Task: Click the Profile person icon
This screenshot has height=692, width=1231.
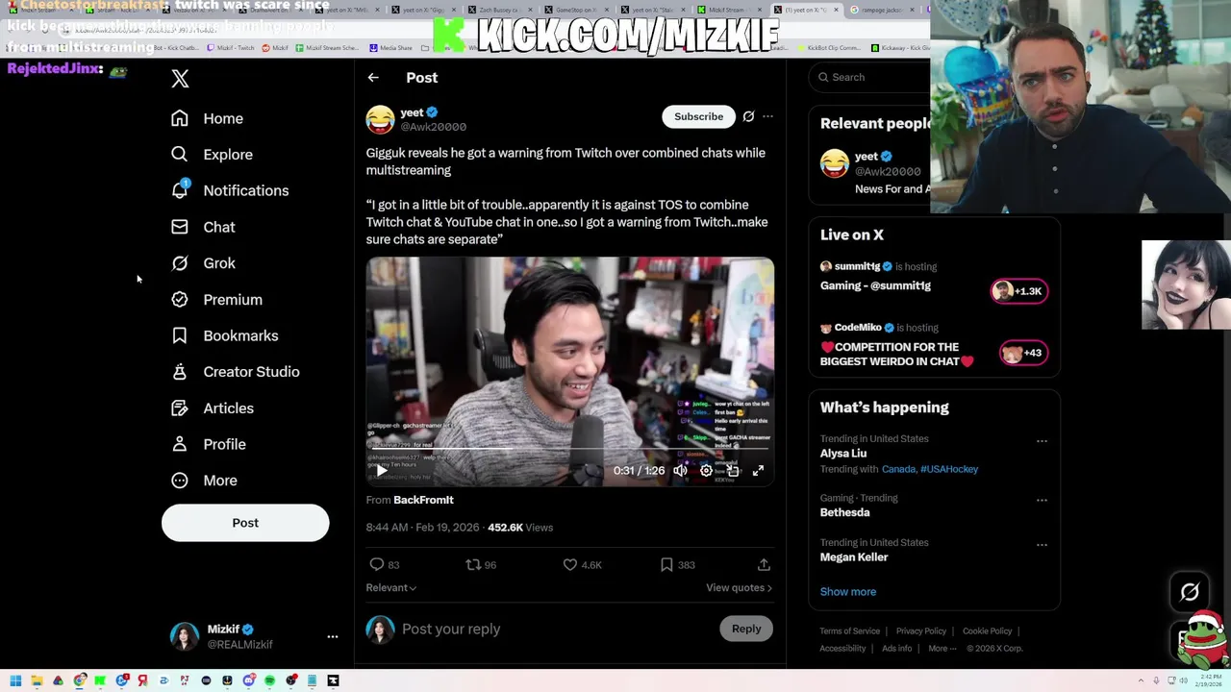Action: tap(180, 444)
